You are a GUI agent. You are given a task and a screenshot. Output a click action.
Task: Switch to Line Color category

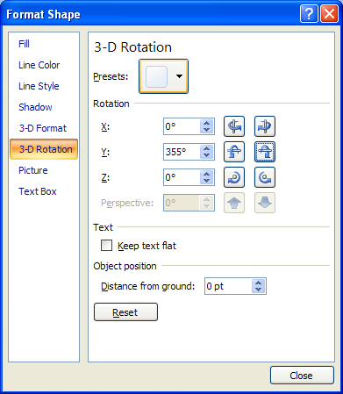click(x=44, y=65)
